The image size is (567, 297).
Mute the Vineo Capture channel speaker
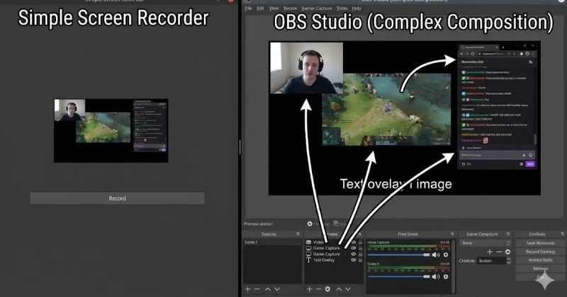point(436,255)
